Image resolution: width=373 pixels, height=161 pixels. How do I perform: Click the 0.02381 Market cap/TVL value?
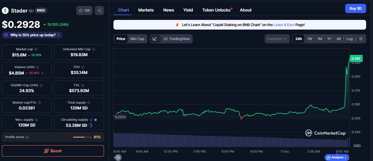tap(26, 108)
